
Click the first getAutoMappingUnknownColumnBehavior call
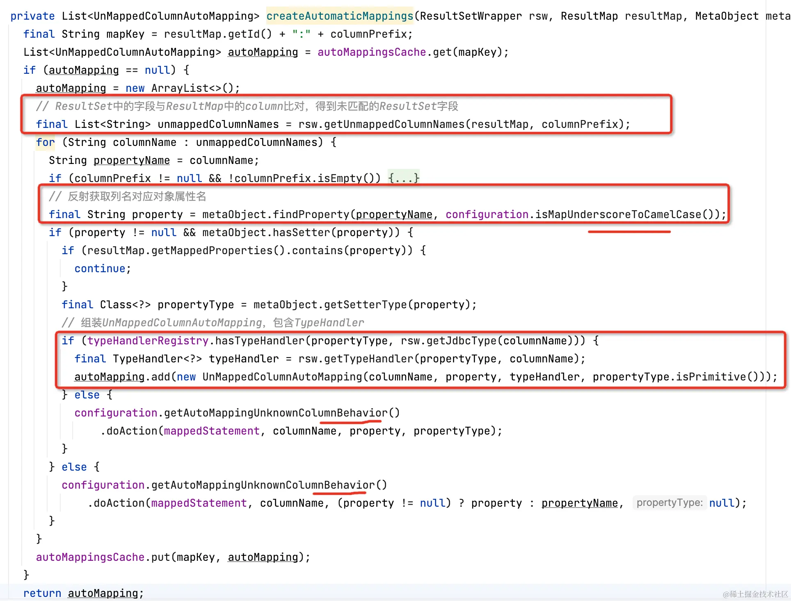point(276,413)
